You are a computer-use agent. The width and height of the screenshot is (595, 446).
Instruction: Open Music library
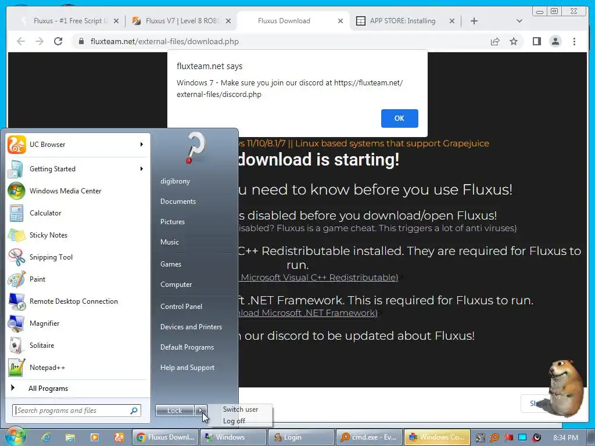[169, 242]
